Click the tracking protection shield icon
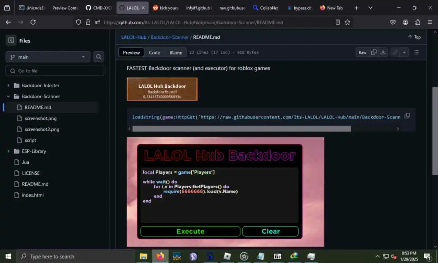Image resolution: width=438 pixels, height=263 pixels. pos(78,22)
